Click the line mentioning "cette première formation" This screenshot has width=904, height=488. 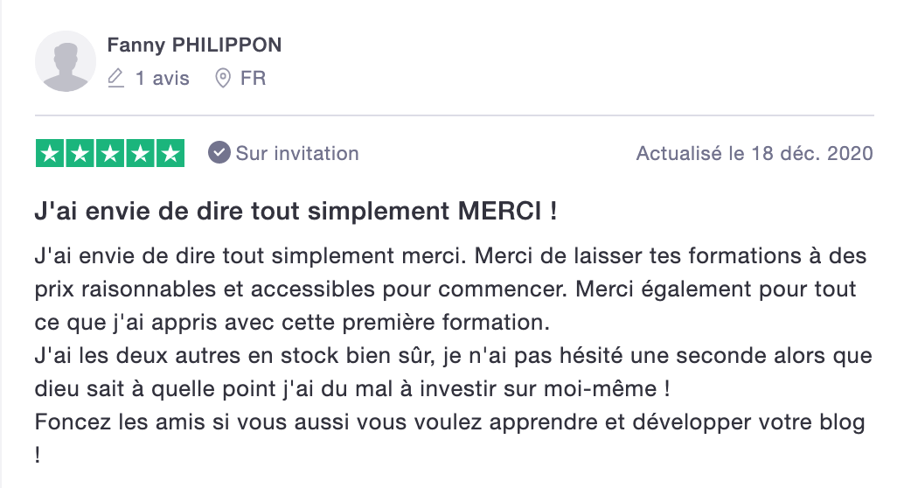tap(293, 322)
